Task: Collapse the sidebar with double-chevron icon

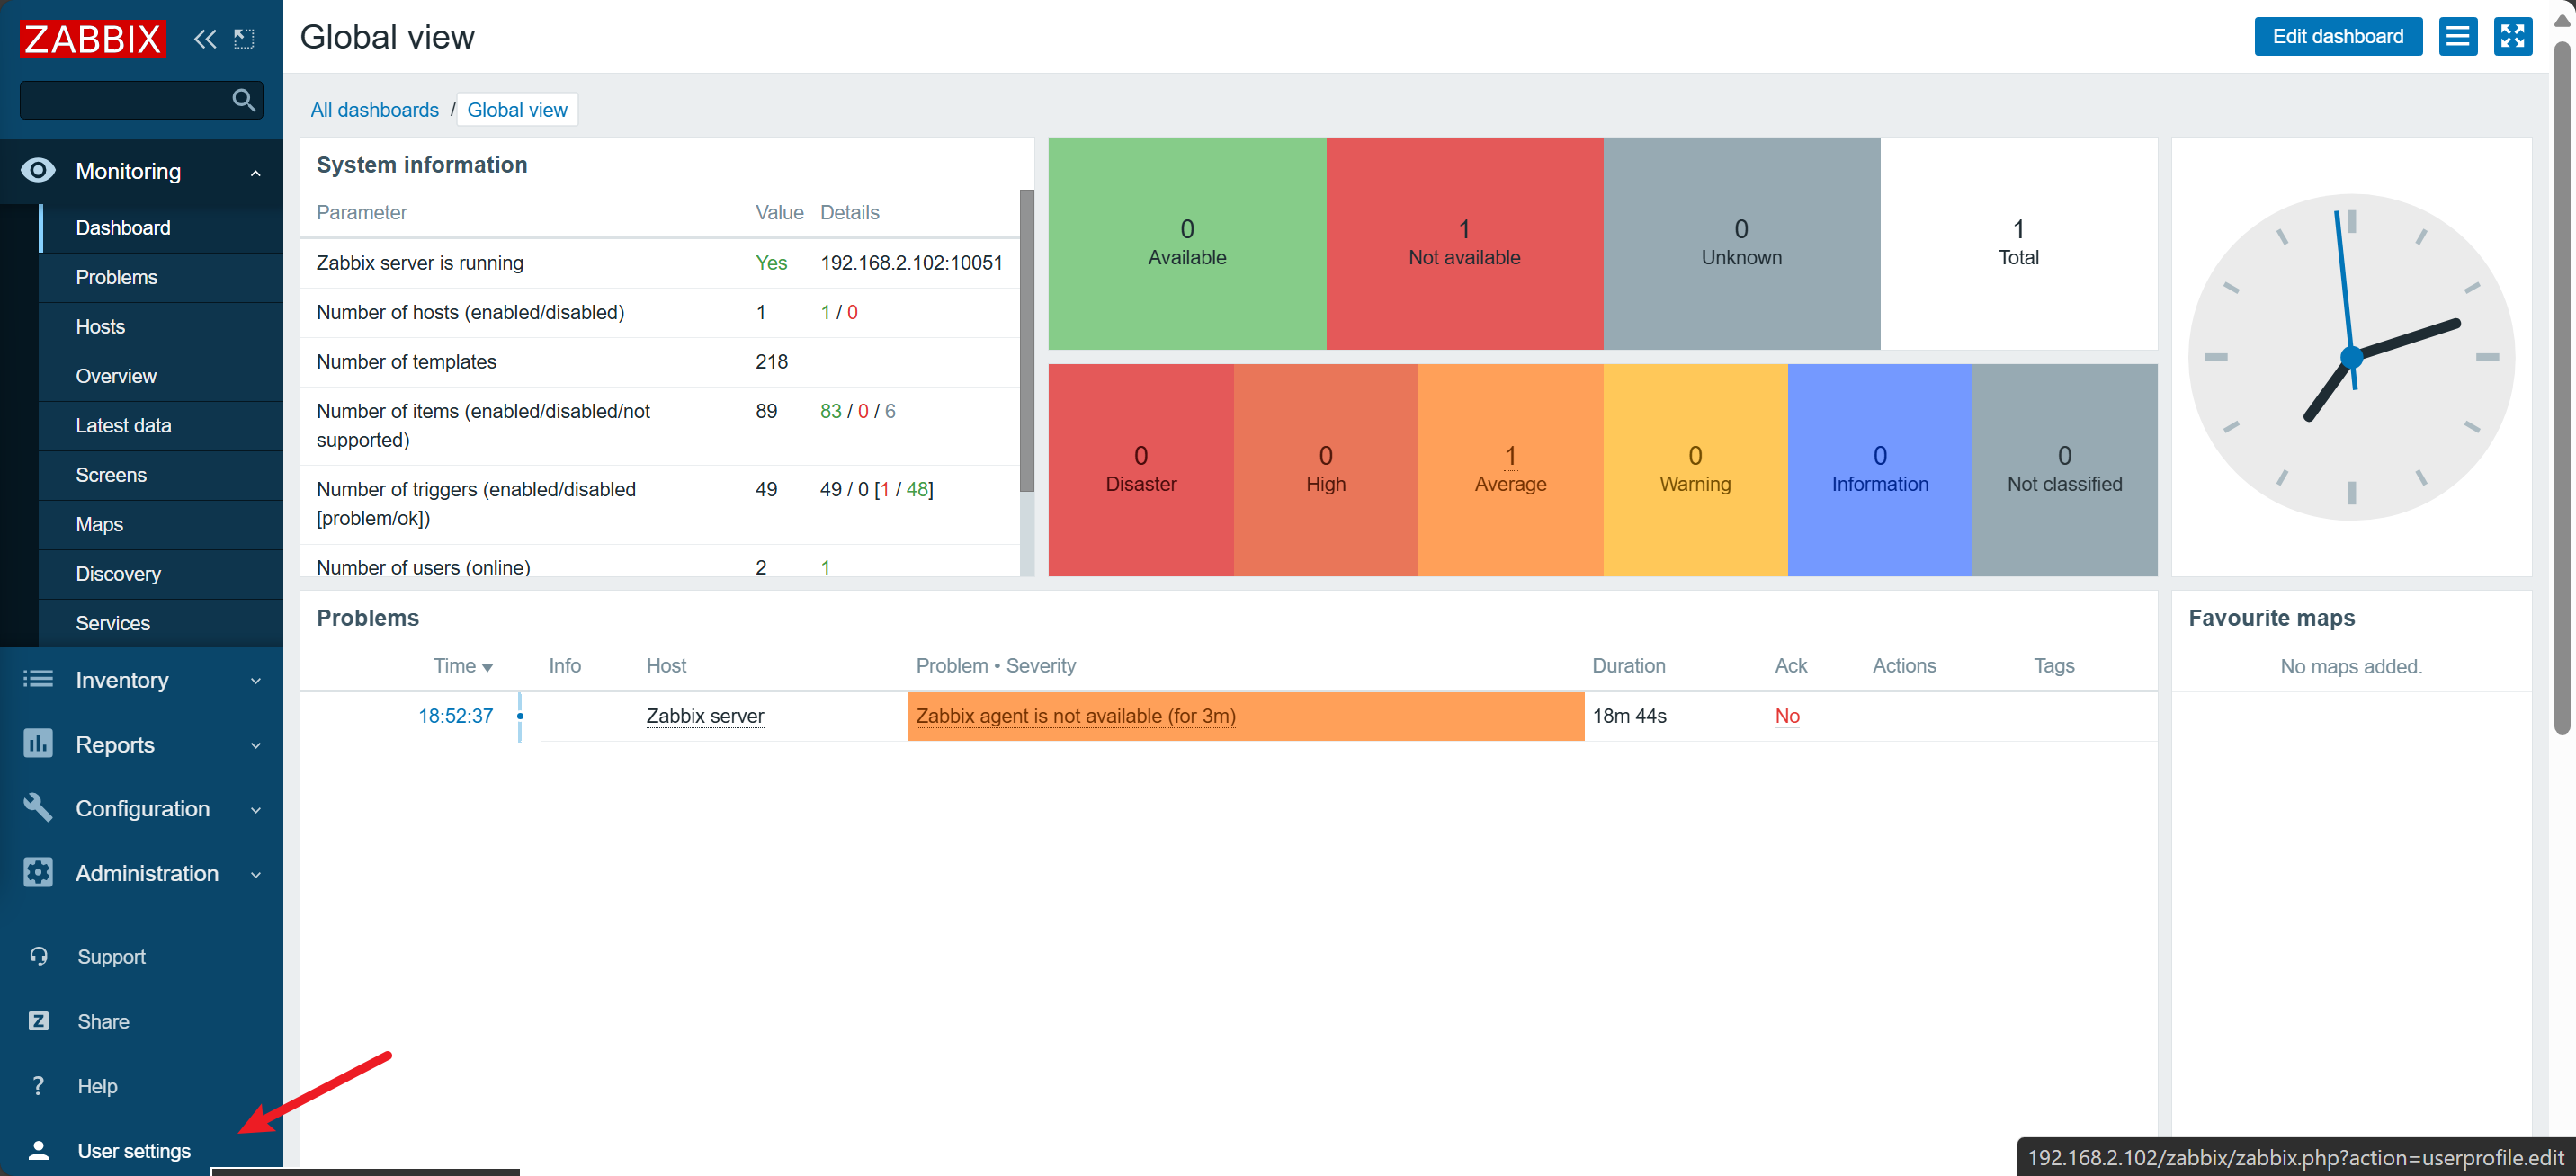Action: coord(205,39)
